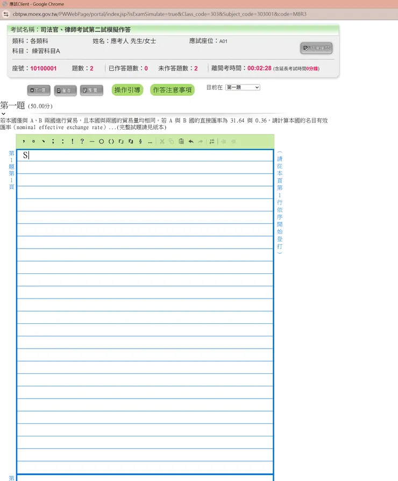Click the 預覽 preview button
This screenshot has height=481, width=398.
point(91,90)
